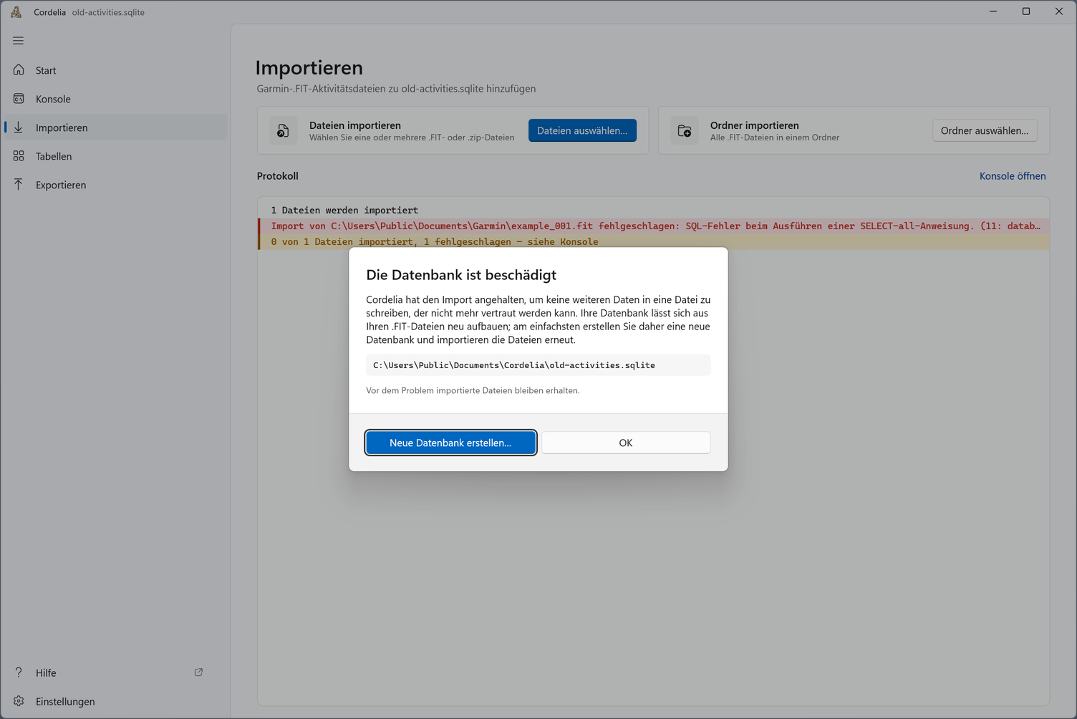Click the Protokoll section heading
Viewport: 1077px width, 719px height.
pos(278,176)
